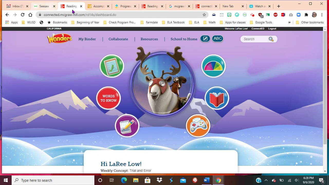Open the Farmdale bookmark folder
This screenshot has width=329, height=185.
(149, 22)
